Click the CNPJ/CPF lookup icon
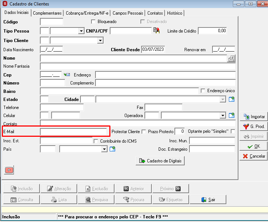 (156, 30)
